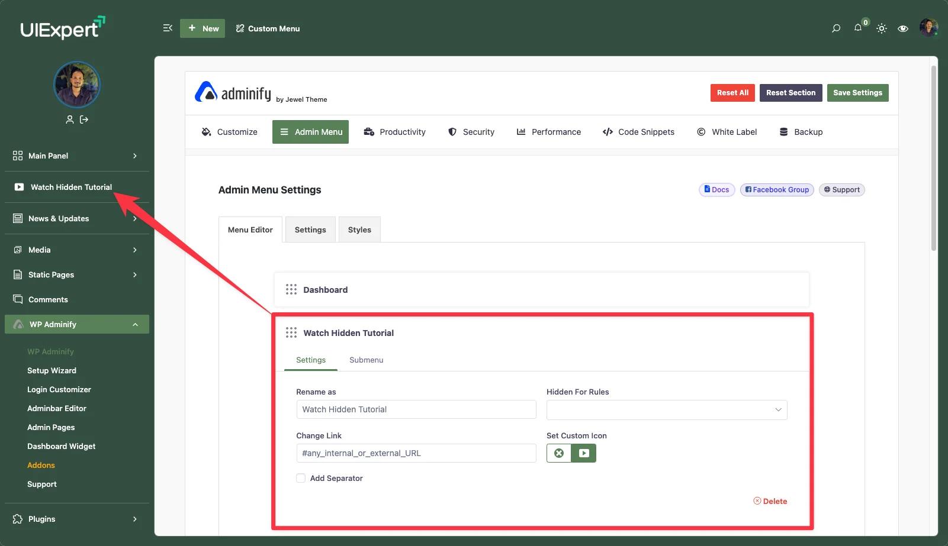Open the Docs link
The image size is (948, 546).
coord(717,190)
